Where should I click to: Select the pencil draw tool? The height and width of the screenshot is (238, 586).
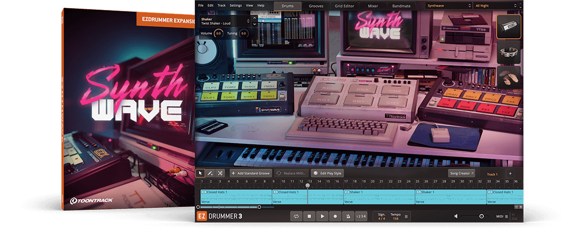point(210,173)
